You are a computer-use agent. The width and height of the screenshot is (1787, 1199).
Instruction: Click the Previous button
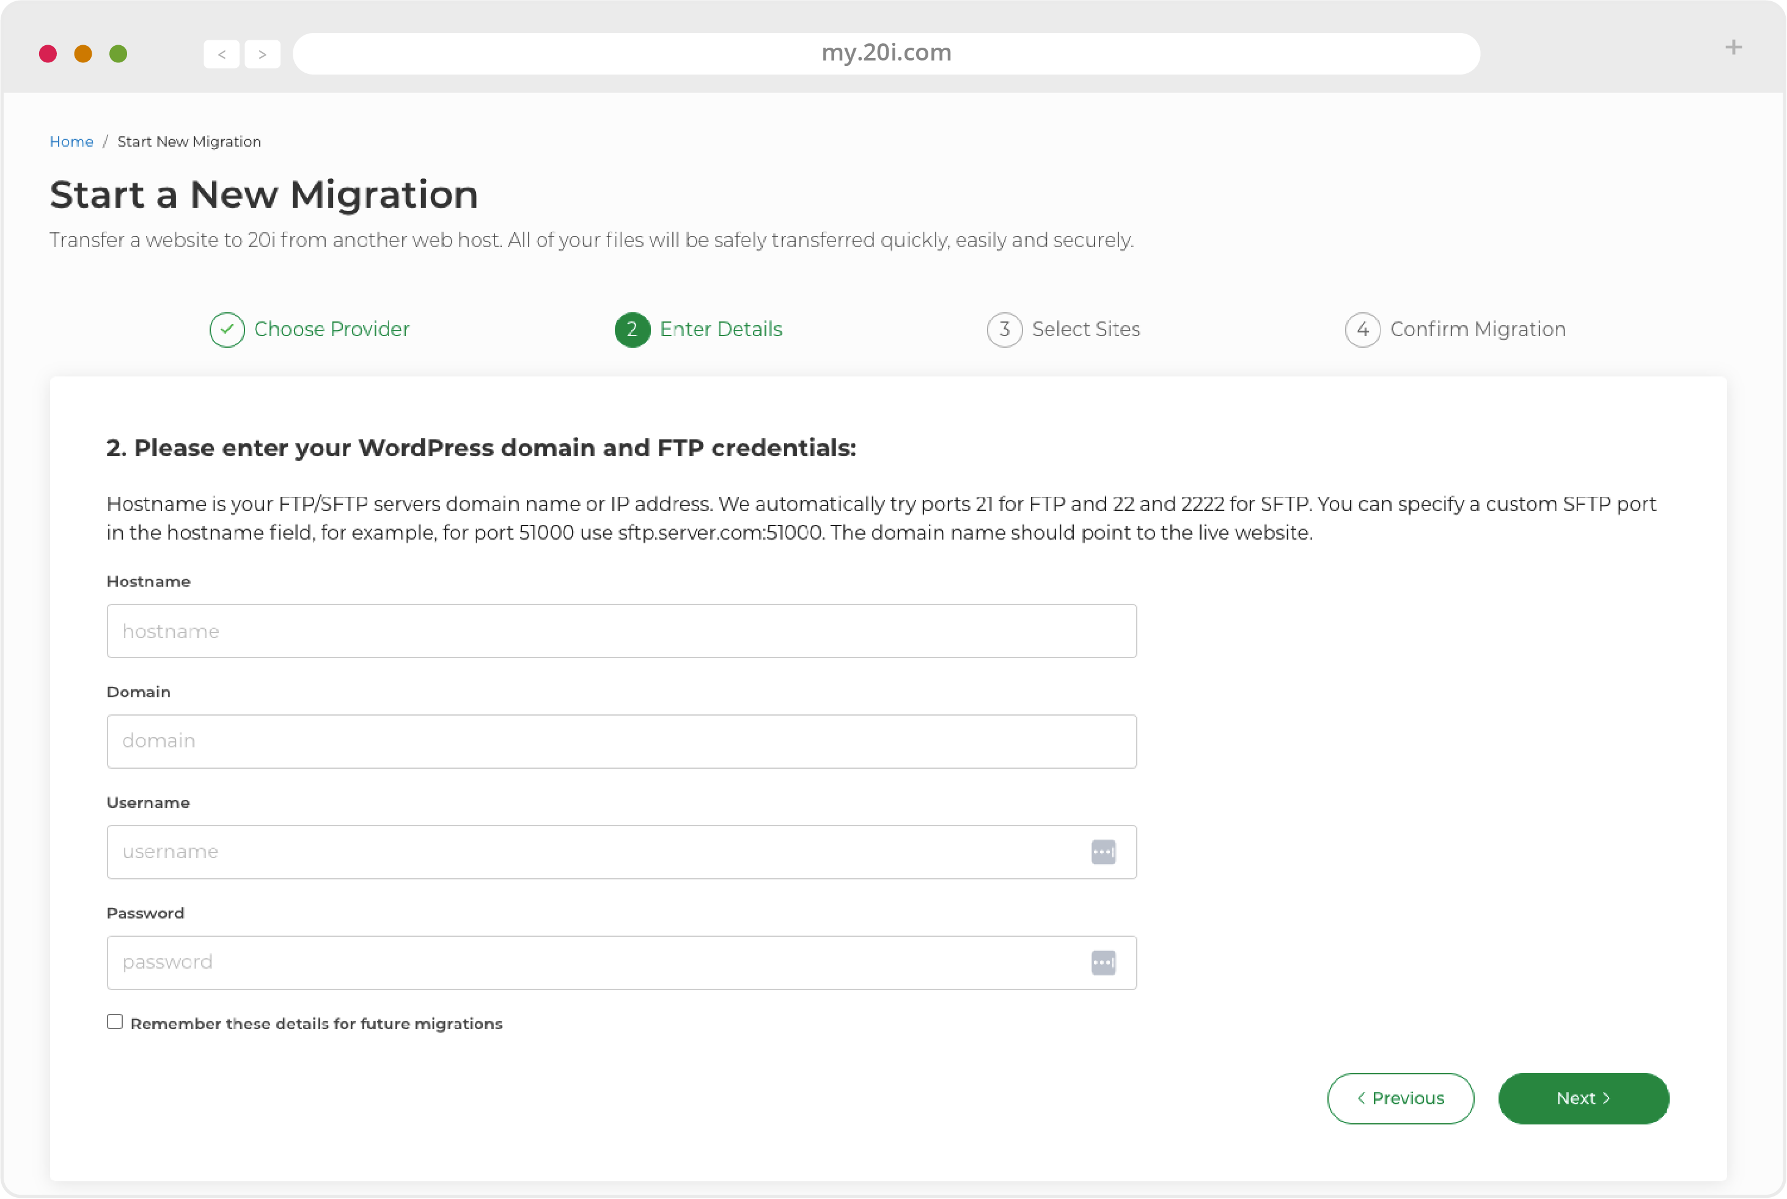pyautogui.click(x=1400, y=1098)
